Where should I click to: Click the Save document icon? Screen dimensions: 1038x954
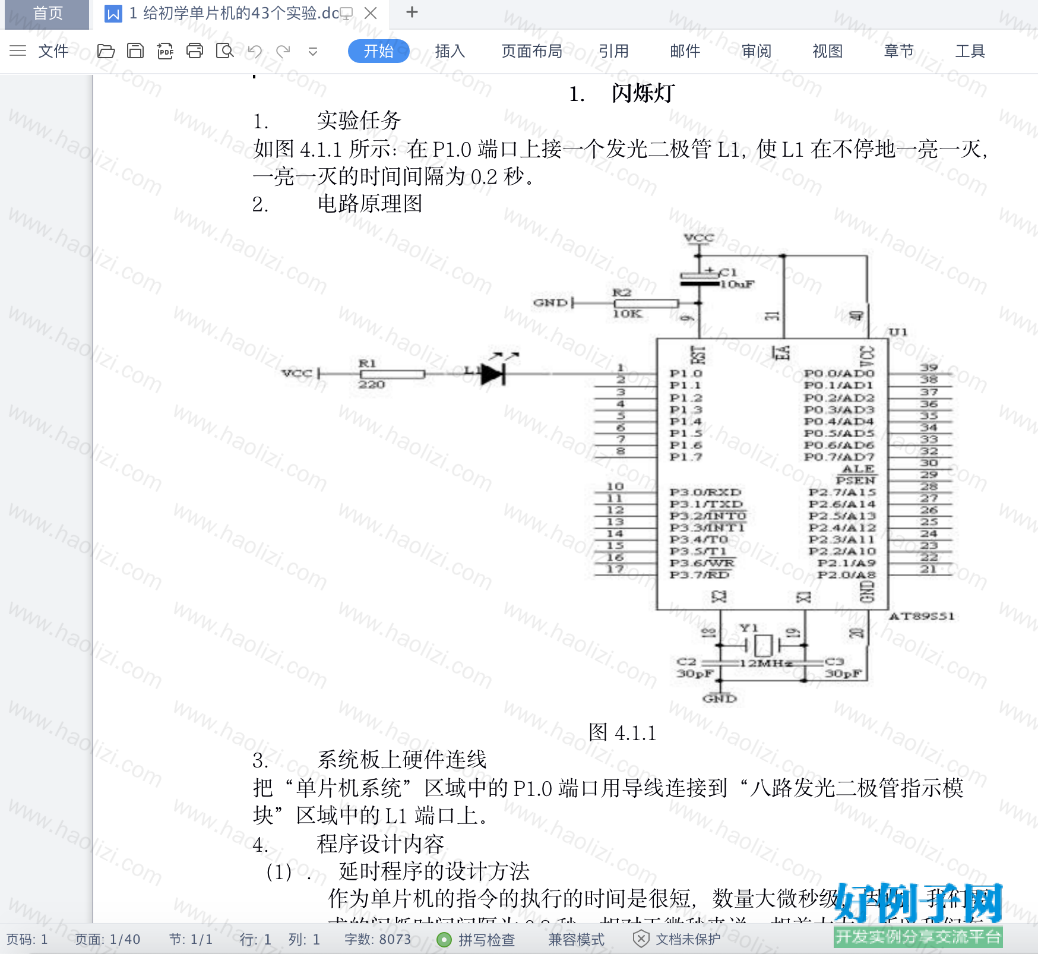click(x=135, y=51)
